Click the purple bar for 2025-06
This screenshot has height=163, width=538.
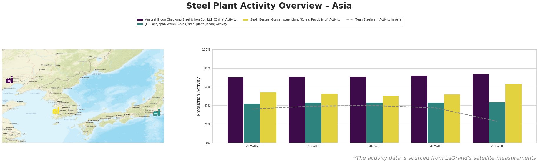pos(235,110)
